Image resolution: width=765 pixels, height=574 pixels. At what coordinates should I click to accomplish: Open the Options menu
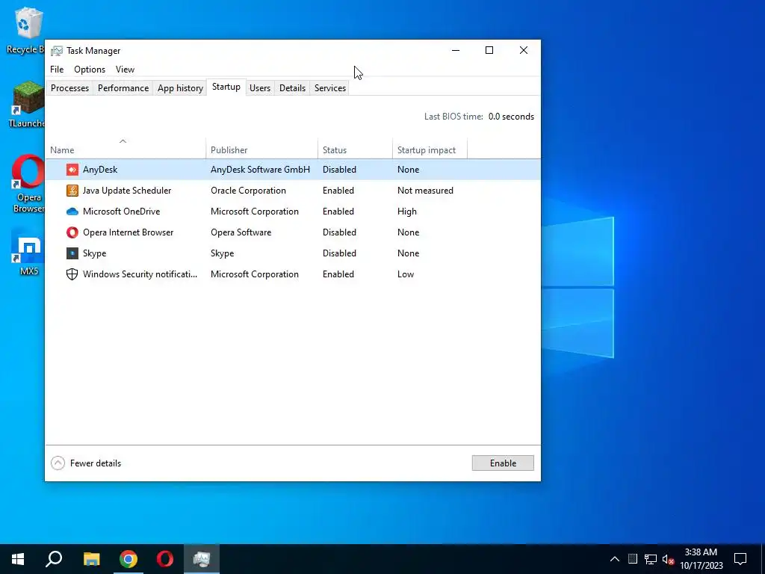(x=90, y=70)
